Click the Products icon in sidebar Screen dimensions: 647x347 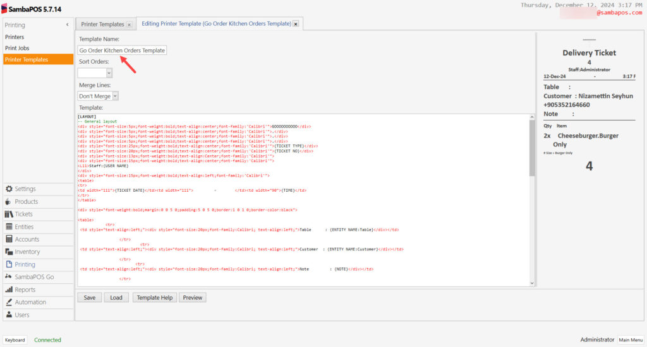click(x=8, y=201)
